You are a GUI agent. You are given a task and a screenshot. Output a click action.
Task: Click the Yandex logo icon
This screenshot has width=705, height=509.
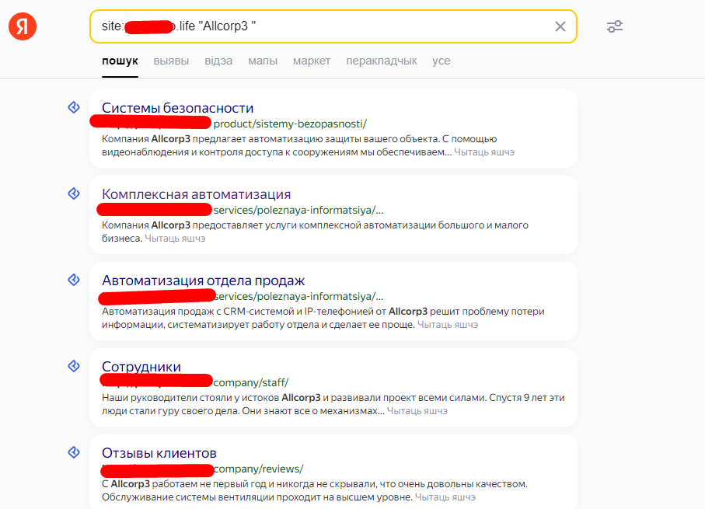click(x=22, y=26)
